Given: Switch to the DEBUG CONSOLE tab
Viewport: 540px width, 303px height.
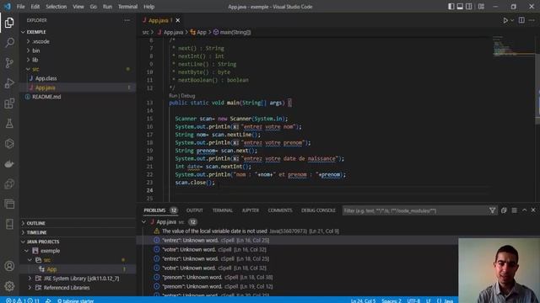Looking at the screenshot, I should click(318, 210).
